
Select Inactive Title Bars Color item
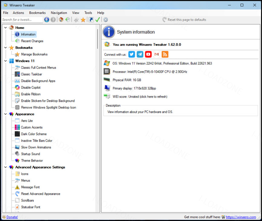point(37,141)
